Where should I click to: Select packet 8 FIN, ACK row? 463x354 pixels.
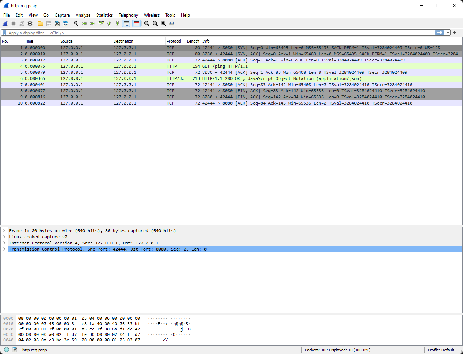(x=231, y=91)
